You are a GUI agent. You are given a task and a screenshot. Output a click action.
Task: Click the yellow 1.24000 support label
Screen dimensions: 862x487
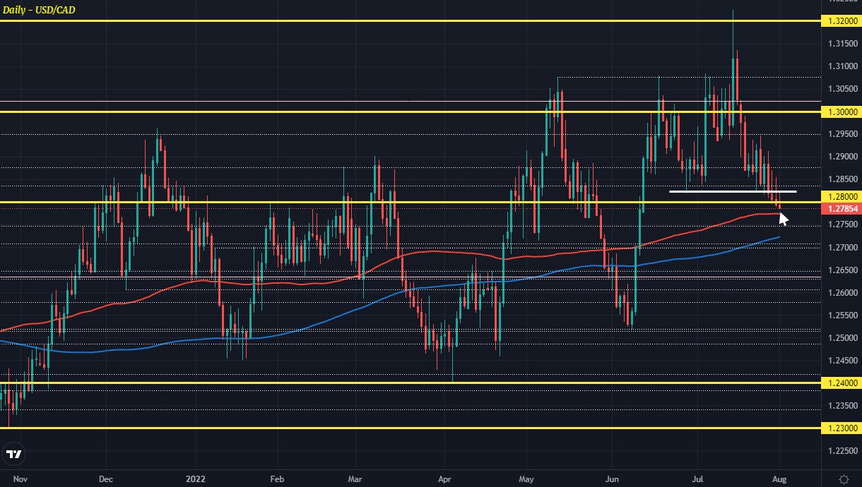(x=842, y=382)
